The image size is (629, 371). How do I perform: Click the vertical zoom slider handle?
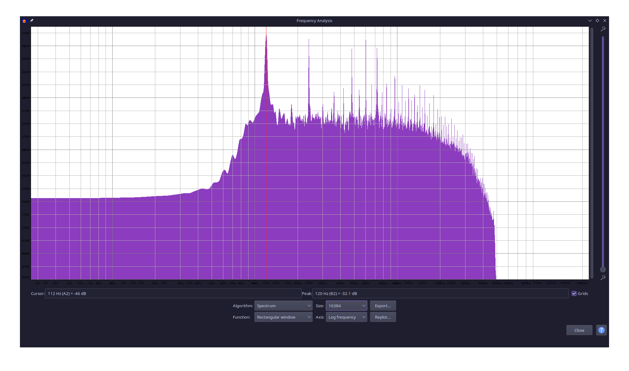(x=603, y=270)
